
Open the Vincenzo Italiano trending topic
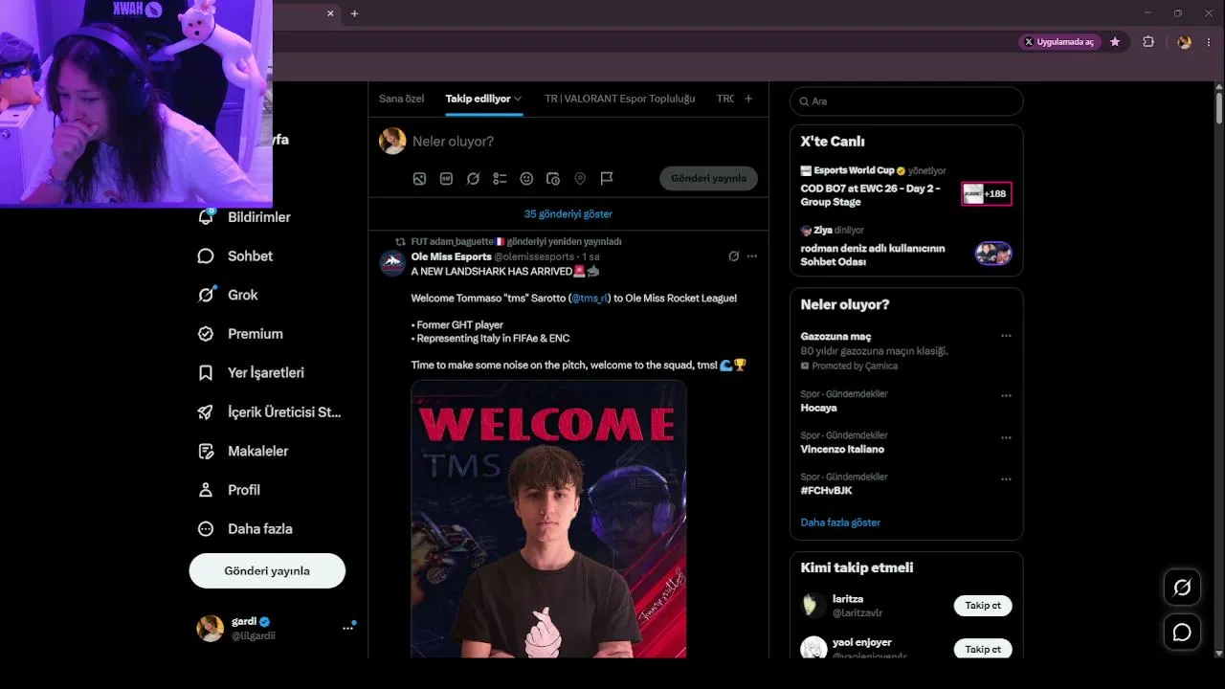(x=842, y=449)
